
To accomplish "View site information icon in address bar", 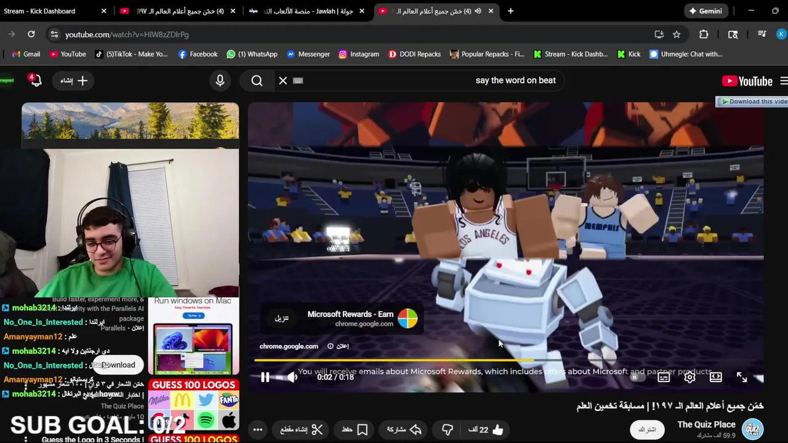I will [54, 34].
